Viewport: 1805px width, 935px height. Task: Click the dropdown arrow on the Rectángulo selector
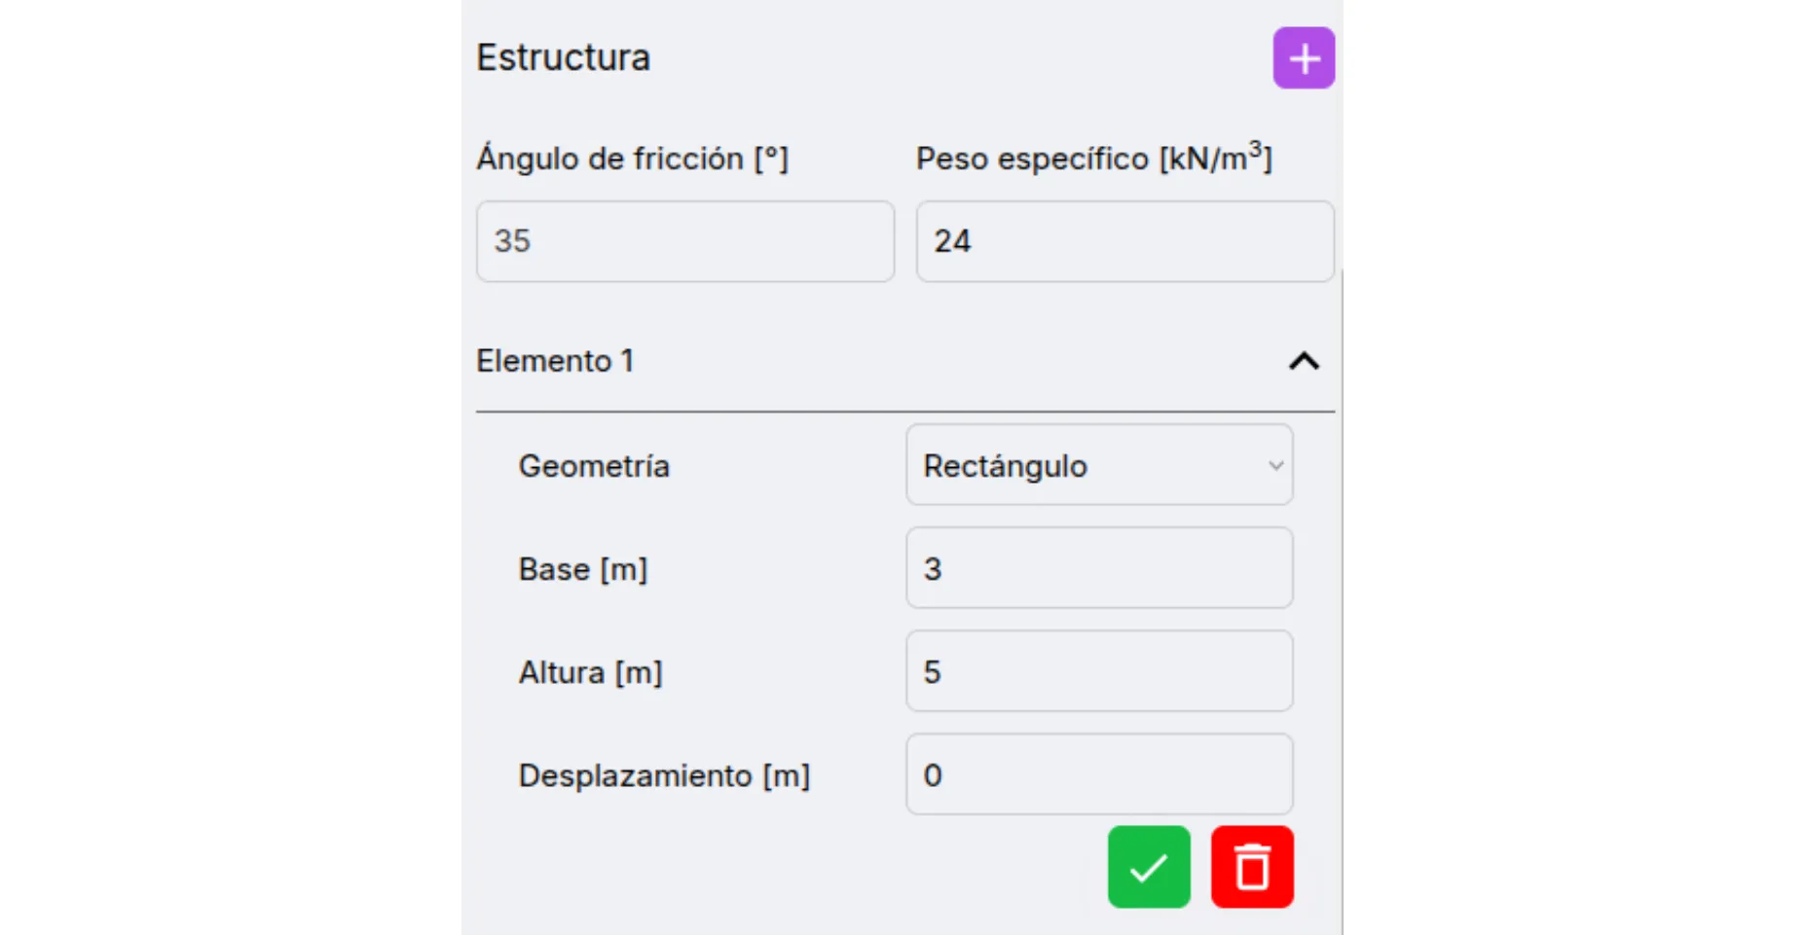click(1276, 467)
